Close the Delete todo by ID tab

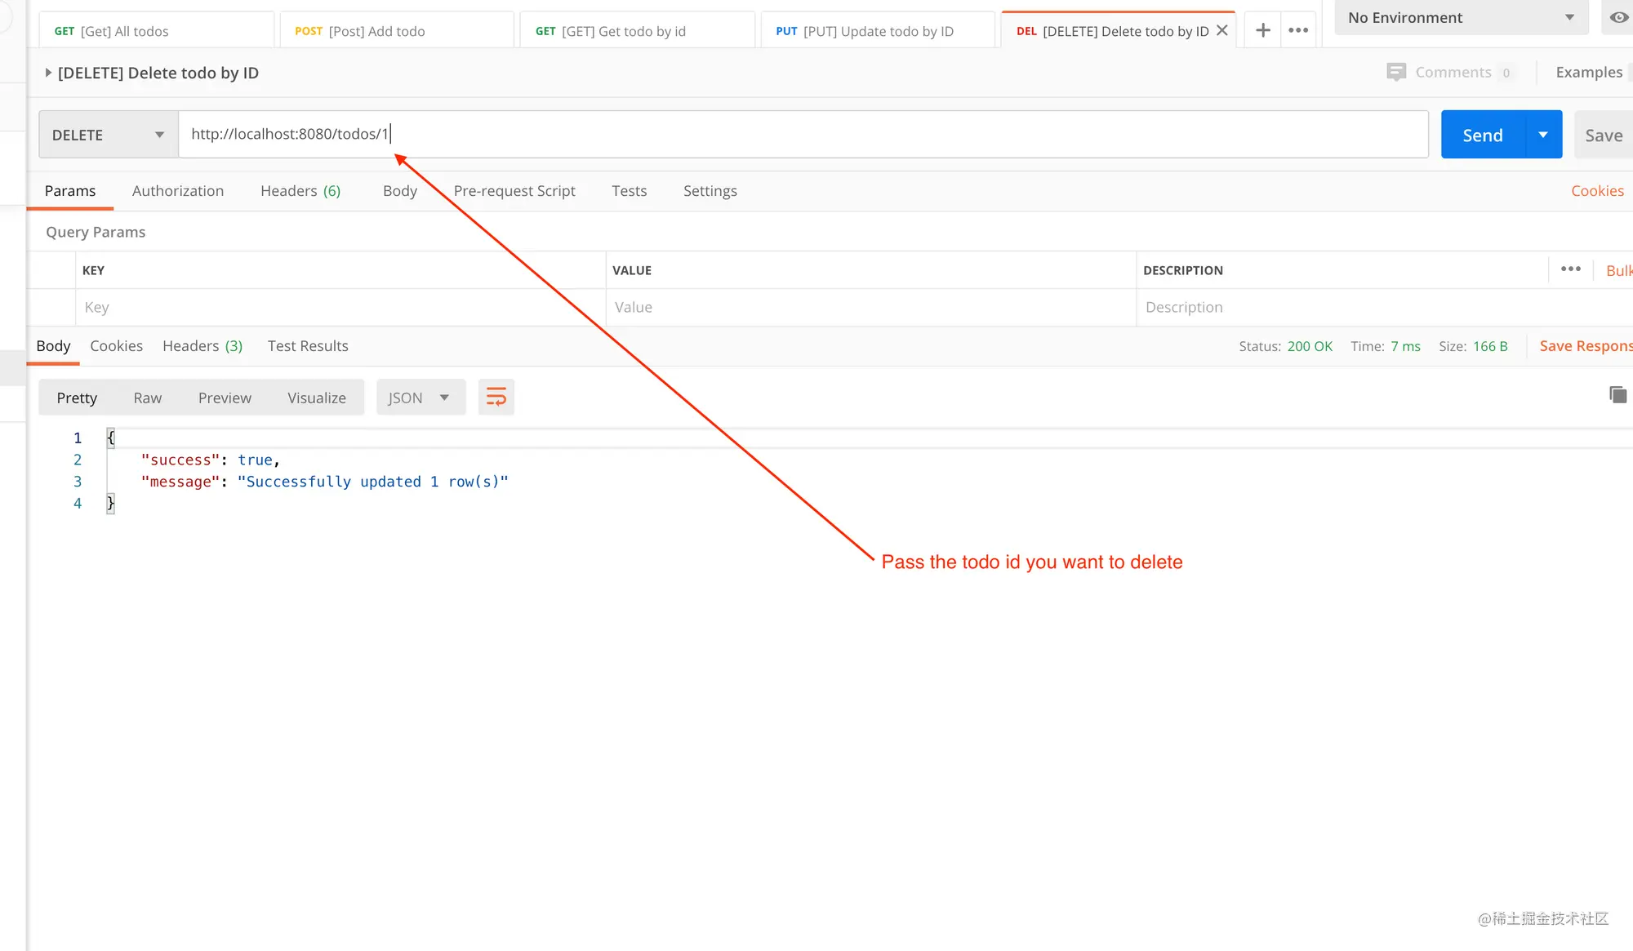[x=1222, y=31]
